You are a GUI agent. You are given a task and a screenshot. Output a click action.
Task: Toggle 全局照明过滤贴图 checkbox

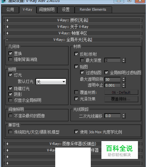pos(106,72)
